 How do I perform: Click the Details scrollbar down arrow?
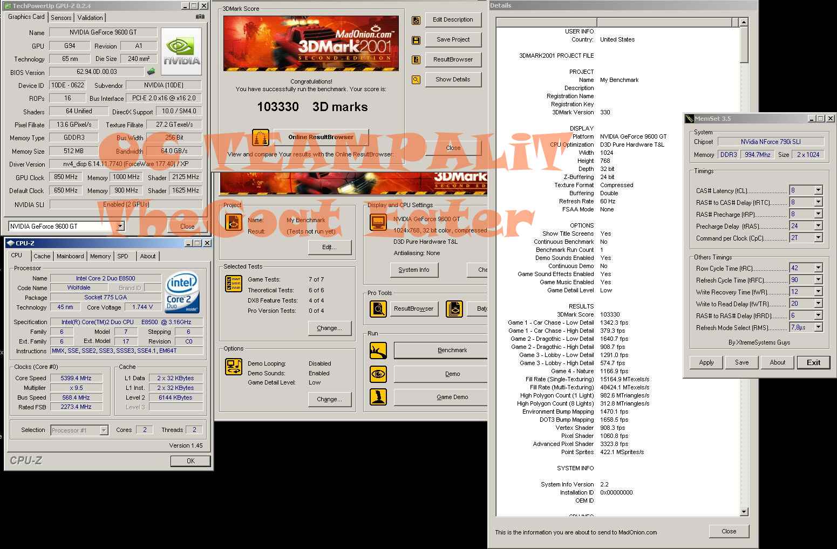(744, 512)
